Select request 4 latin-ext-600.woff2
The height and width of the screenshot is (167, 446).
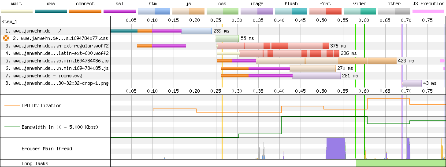[57, 53]
